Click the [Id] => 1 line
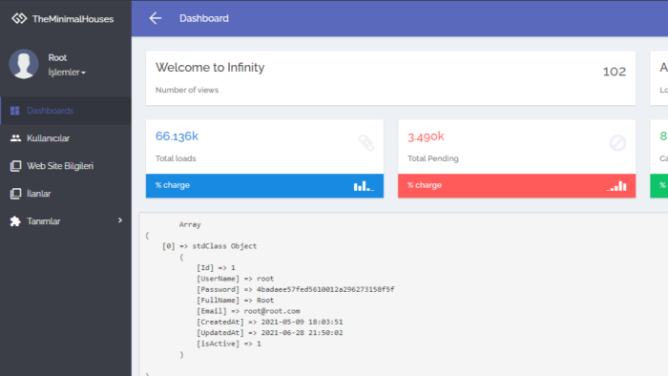Screen dimensions: 668x376 coord(216,268)
